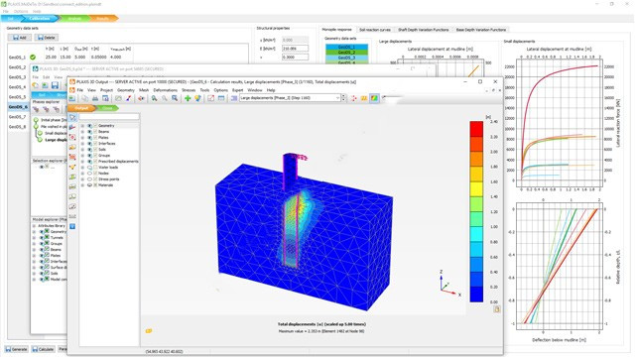635x357 pixels.
Task: Expand the Beams node in Model explorer
Action: 35,250
